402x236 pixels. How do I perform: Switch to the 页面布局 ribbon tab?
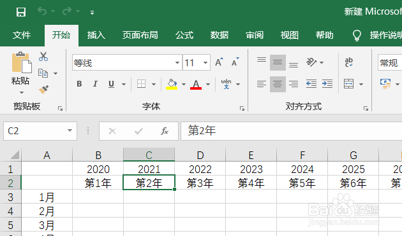point(140,35)
